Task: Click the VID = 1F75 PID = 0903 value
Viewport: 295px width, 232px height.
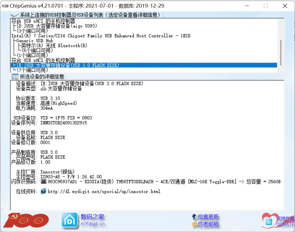Action: 66,118
